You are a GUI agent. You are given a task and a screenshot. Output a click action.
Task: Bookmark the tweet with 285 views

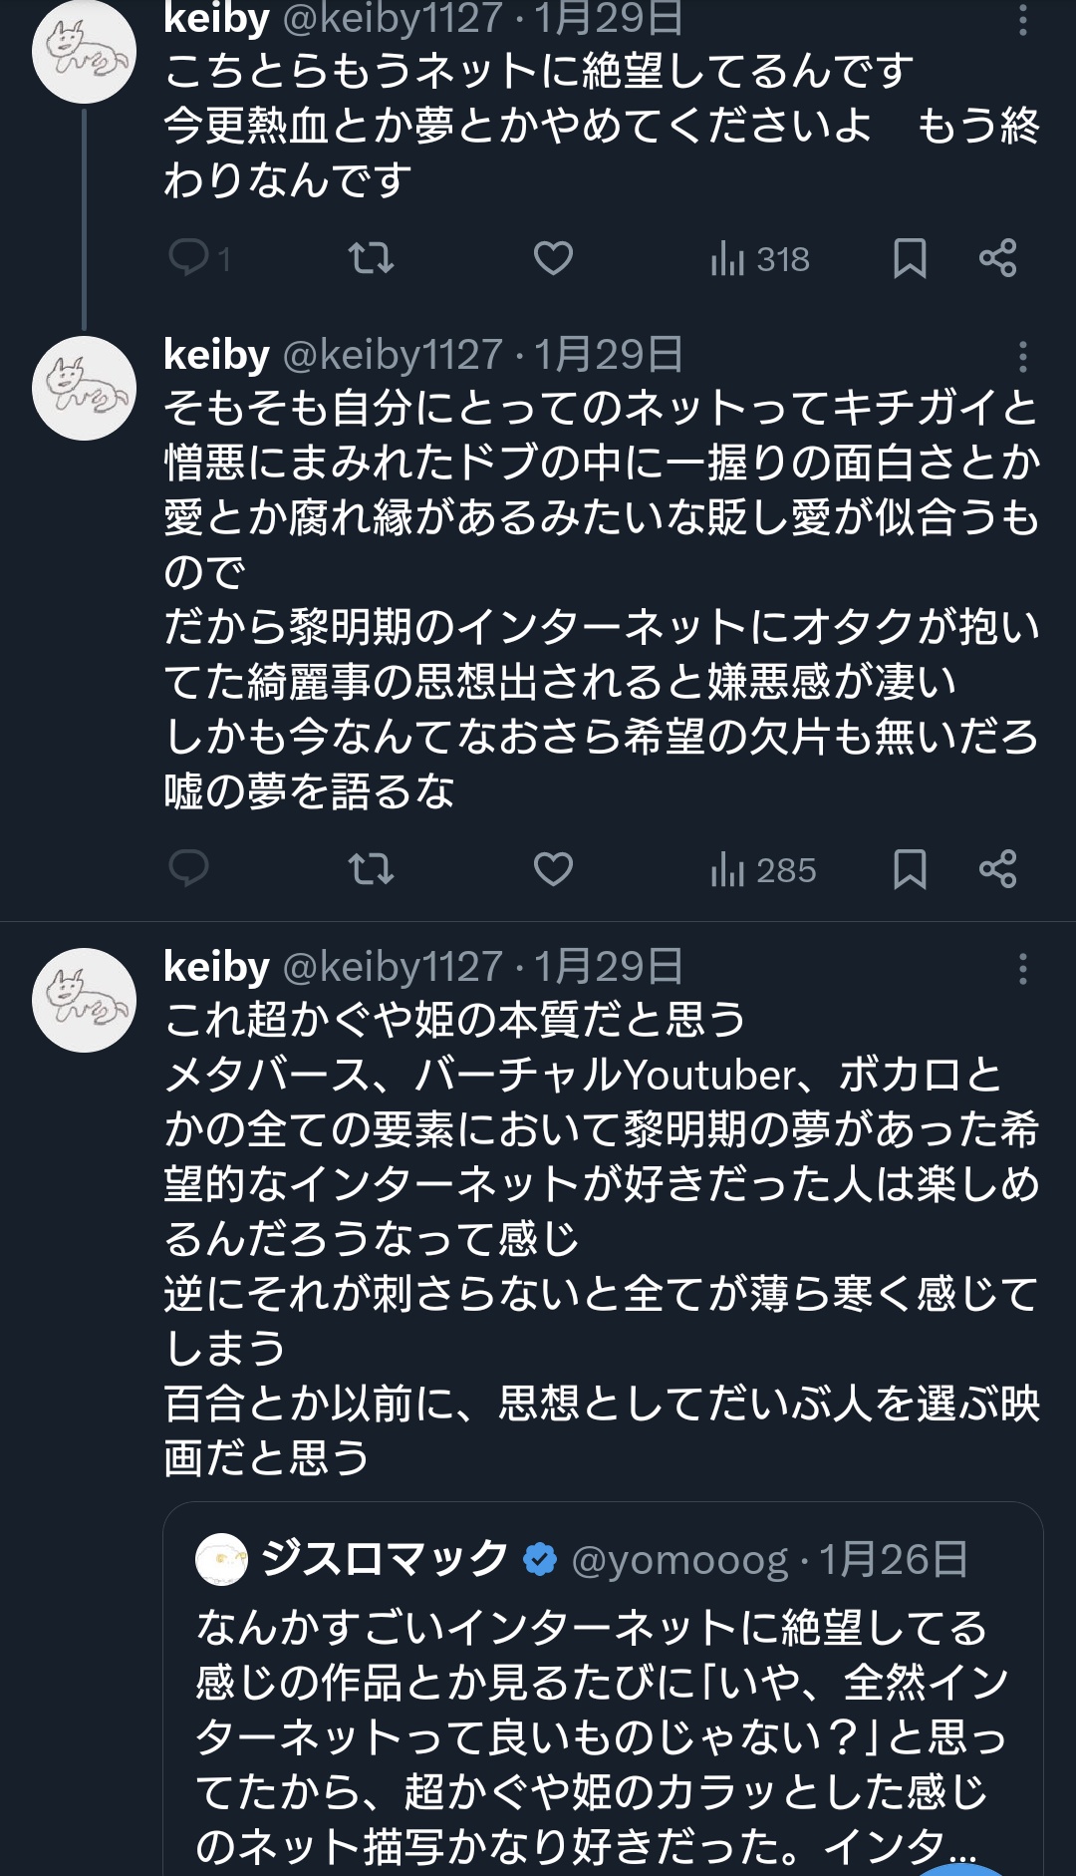(x=910, y=869)
